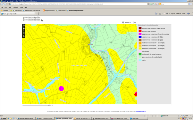Open the Safety dropdown menu

coord(178,14)
